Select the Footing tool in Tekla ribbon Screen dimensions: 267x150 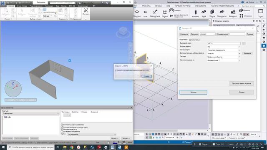233,13
